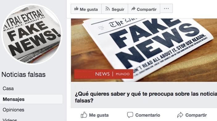Open Videos in the sidebar menu
Screen dimensions: 217x121
(x=10, y=120)
